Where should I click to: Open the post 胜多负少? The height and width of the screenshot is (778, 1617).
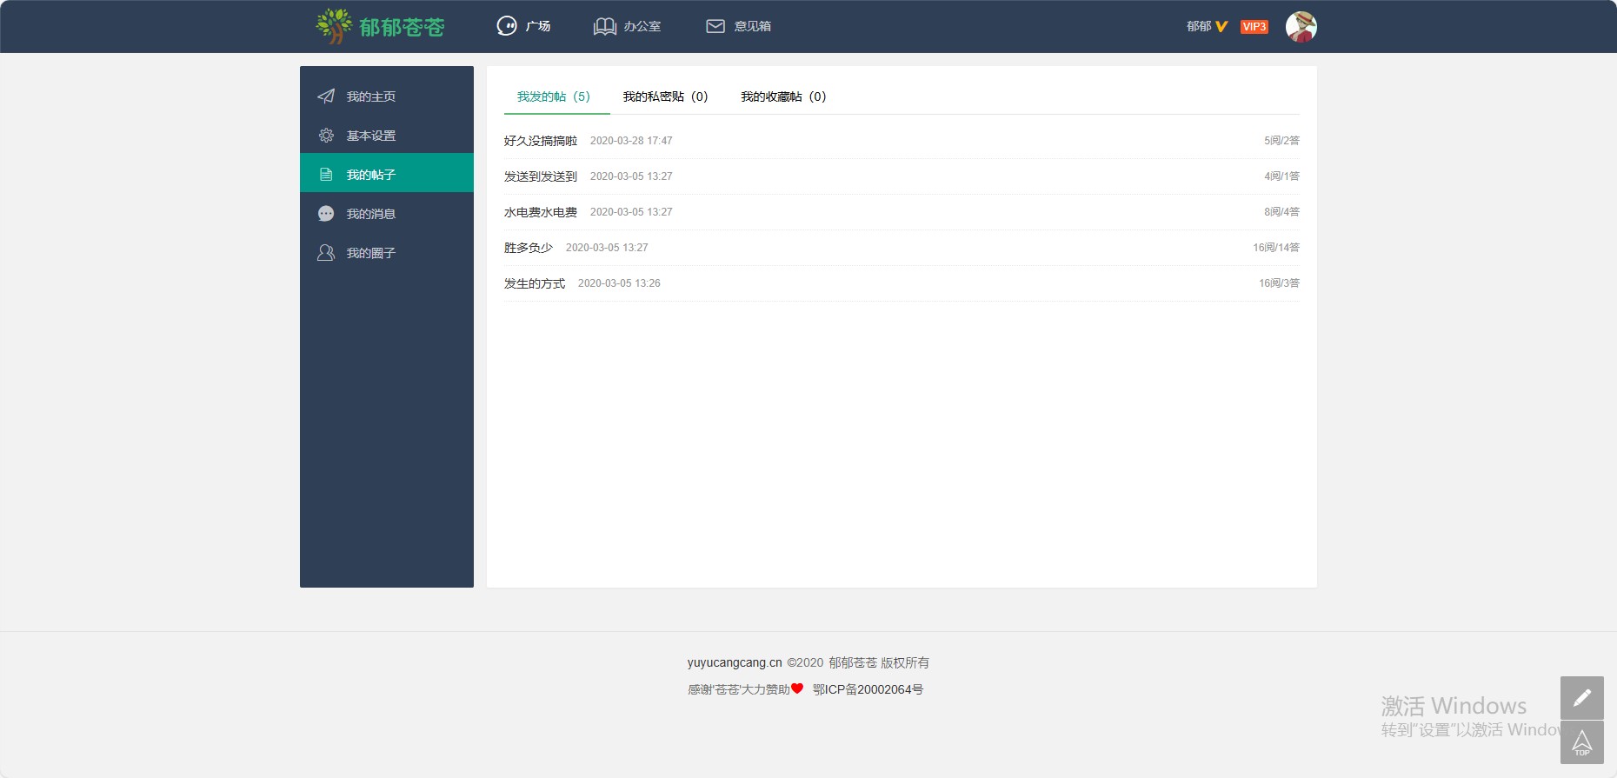(x=529, y=248)
